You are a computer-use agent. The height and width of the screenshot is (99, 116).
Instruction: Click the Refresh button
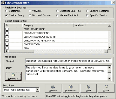53,88
